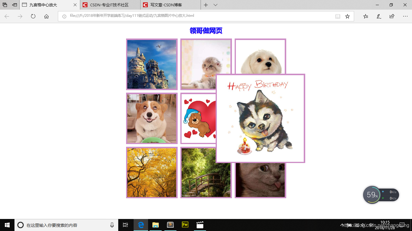
Task: Open tabs you've set aside icon
Action: tap(5, 5)
